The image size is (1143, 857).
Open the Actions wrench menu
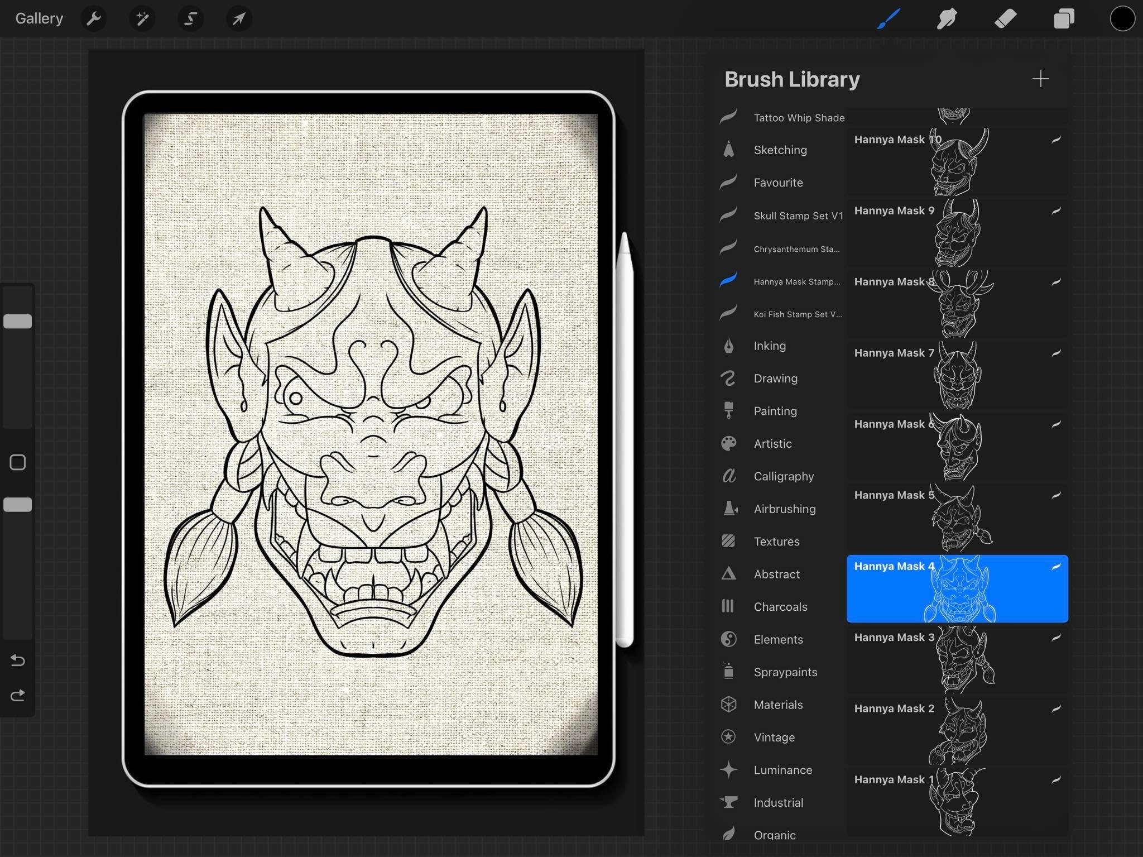[94, 18]
